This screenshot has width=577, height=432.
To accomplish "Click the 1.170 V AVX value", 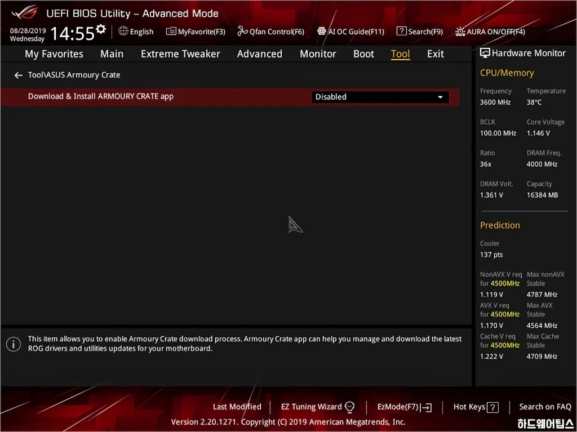I will click(x=491, y=326).
